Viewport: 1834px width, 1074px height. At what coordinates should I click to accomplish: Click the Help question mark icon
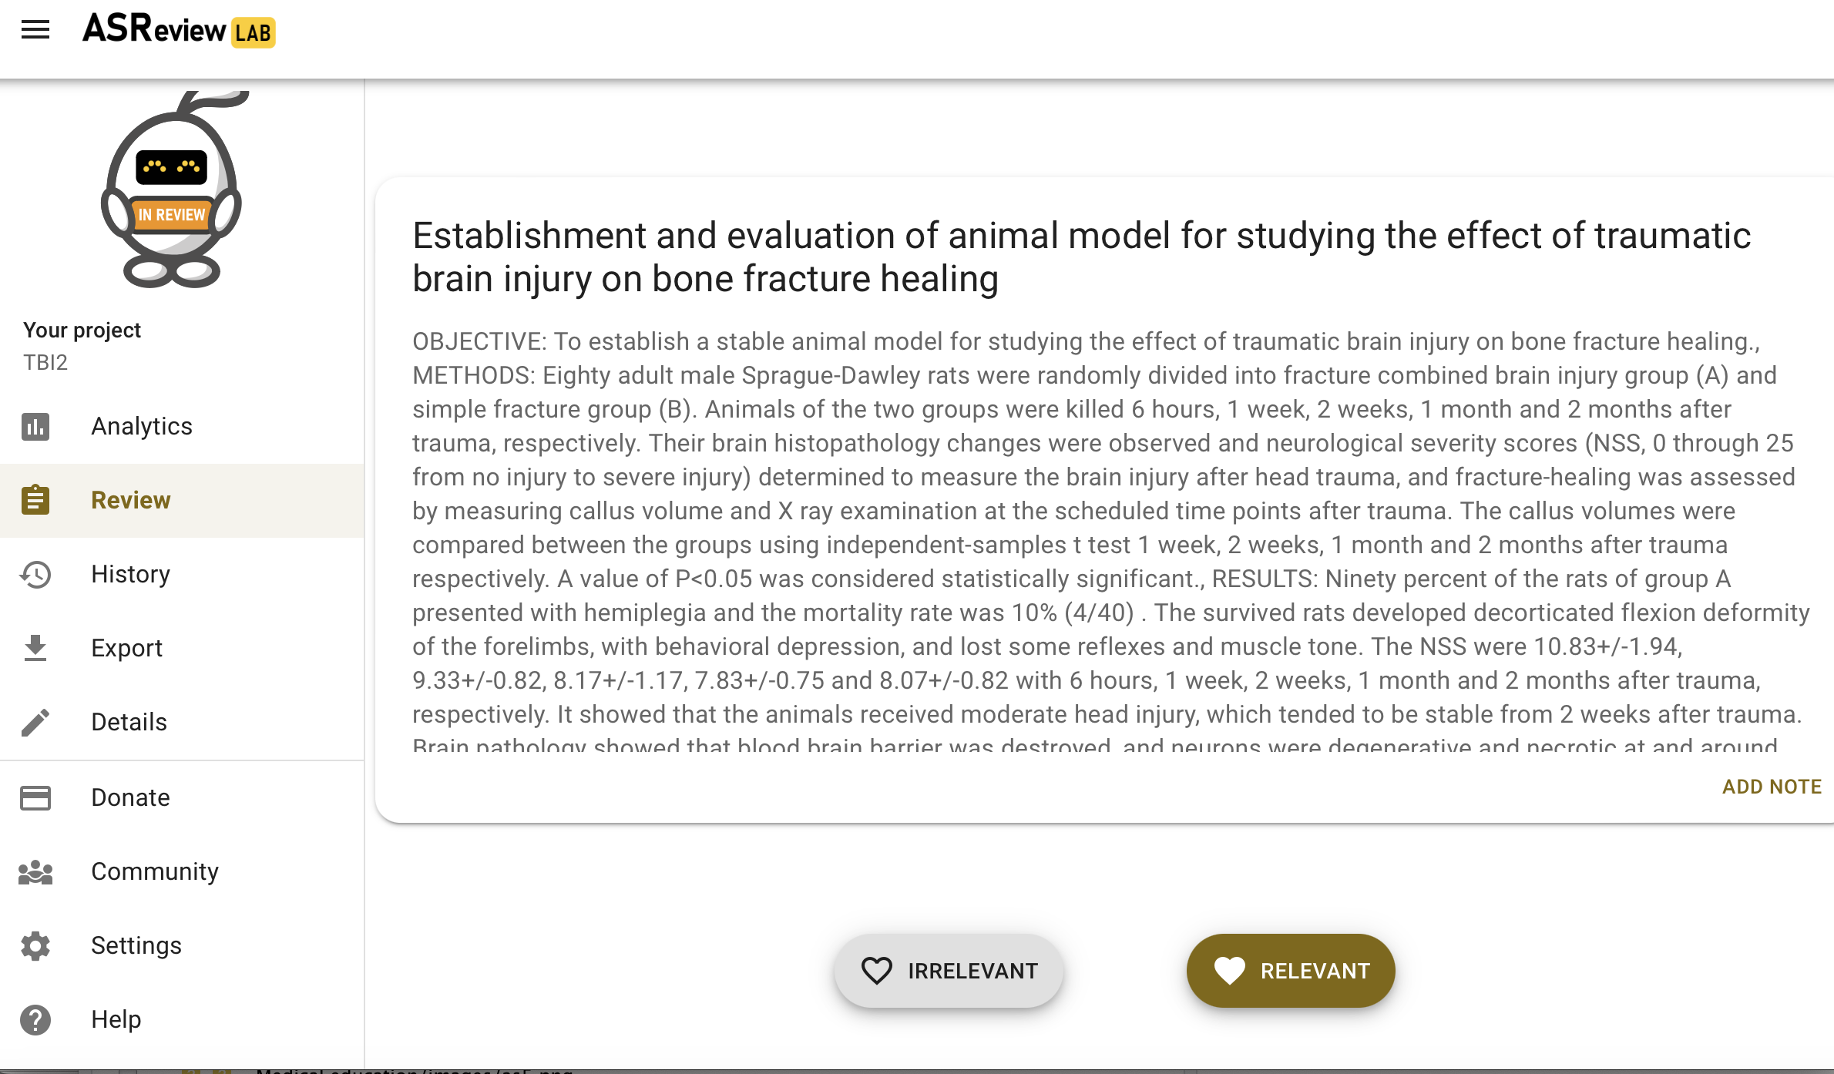[x=35, y=1019]
